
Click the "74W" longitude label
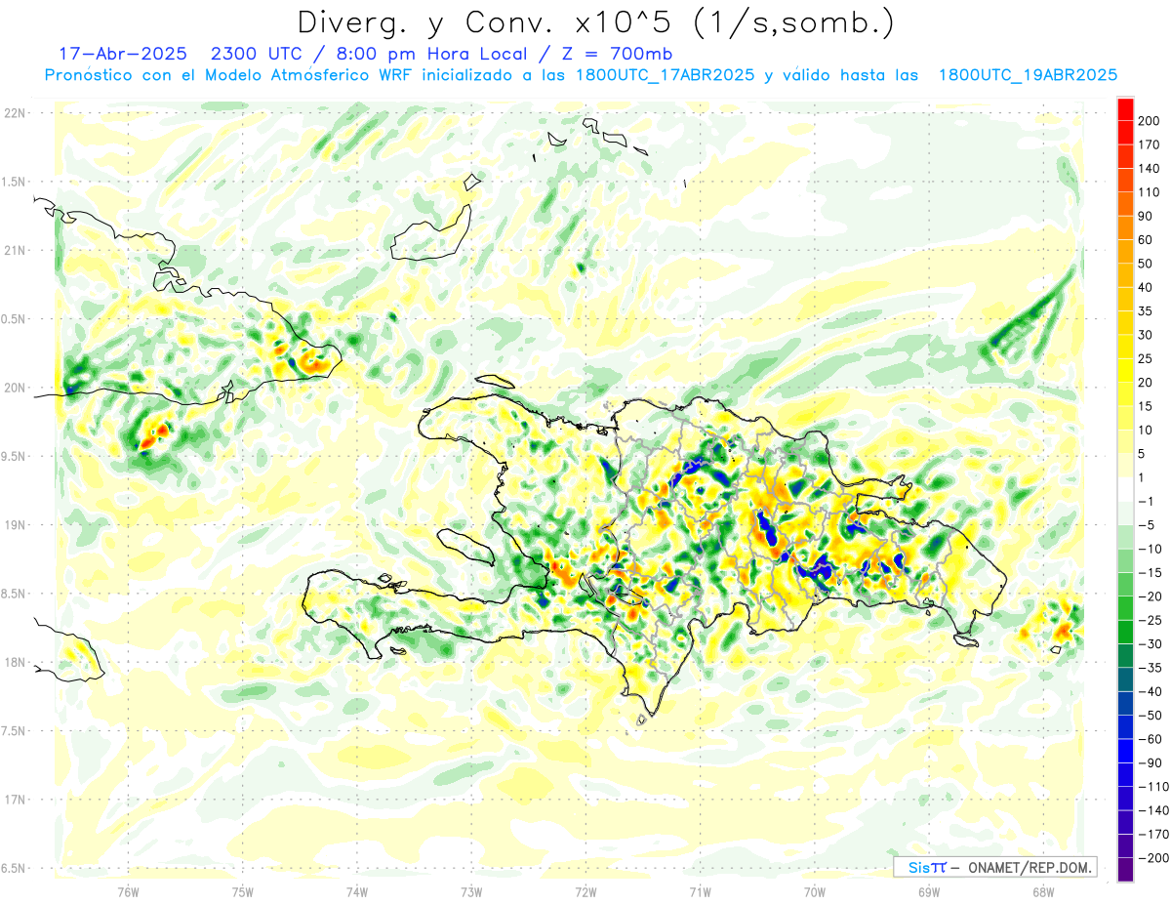click(x=357, y=891)
